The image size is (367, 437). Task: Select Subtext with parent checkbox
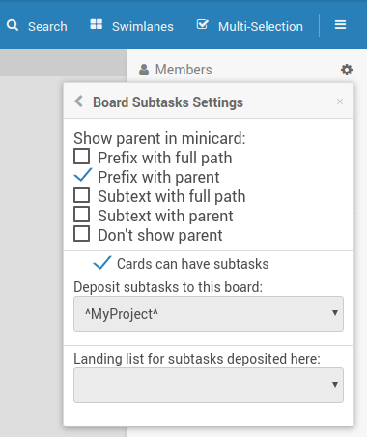pyautogui.click(x=82, y=215)
